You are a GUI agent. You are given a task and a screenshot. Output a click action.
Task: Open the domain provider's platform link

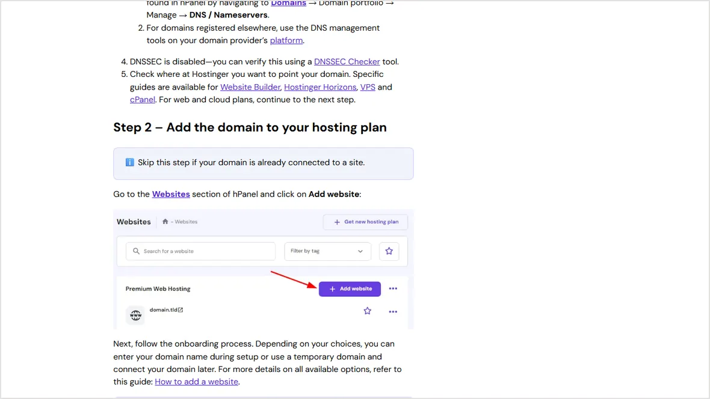tap(286, 41)
